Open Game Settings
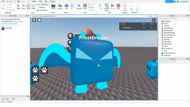190x107 pixels. 125,7
